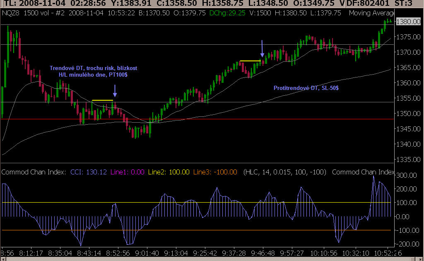
Task: Click the 1365.00 price scale label
Action: (x=408, y=68)
